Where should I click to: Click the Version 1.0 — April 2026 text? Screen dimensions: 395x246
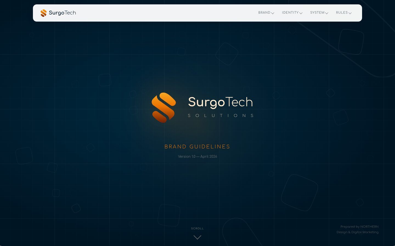[x=198, y=156]
